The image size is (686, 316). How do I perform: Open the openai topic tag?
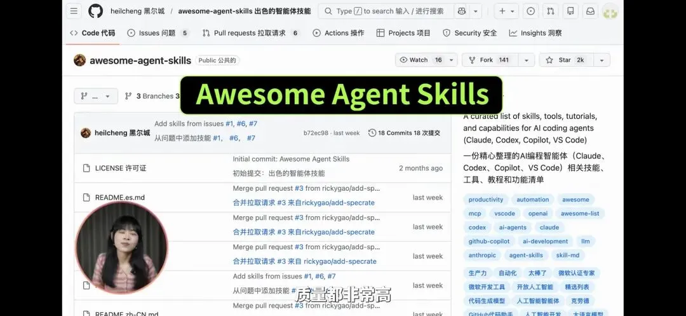(538, 214)
